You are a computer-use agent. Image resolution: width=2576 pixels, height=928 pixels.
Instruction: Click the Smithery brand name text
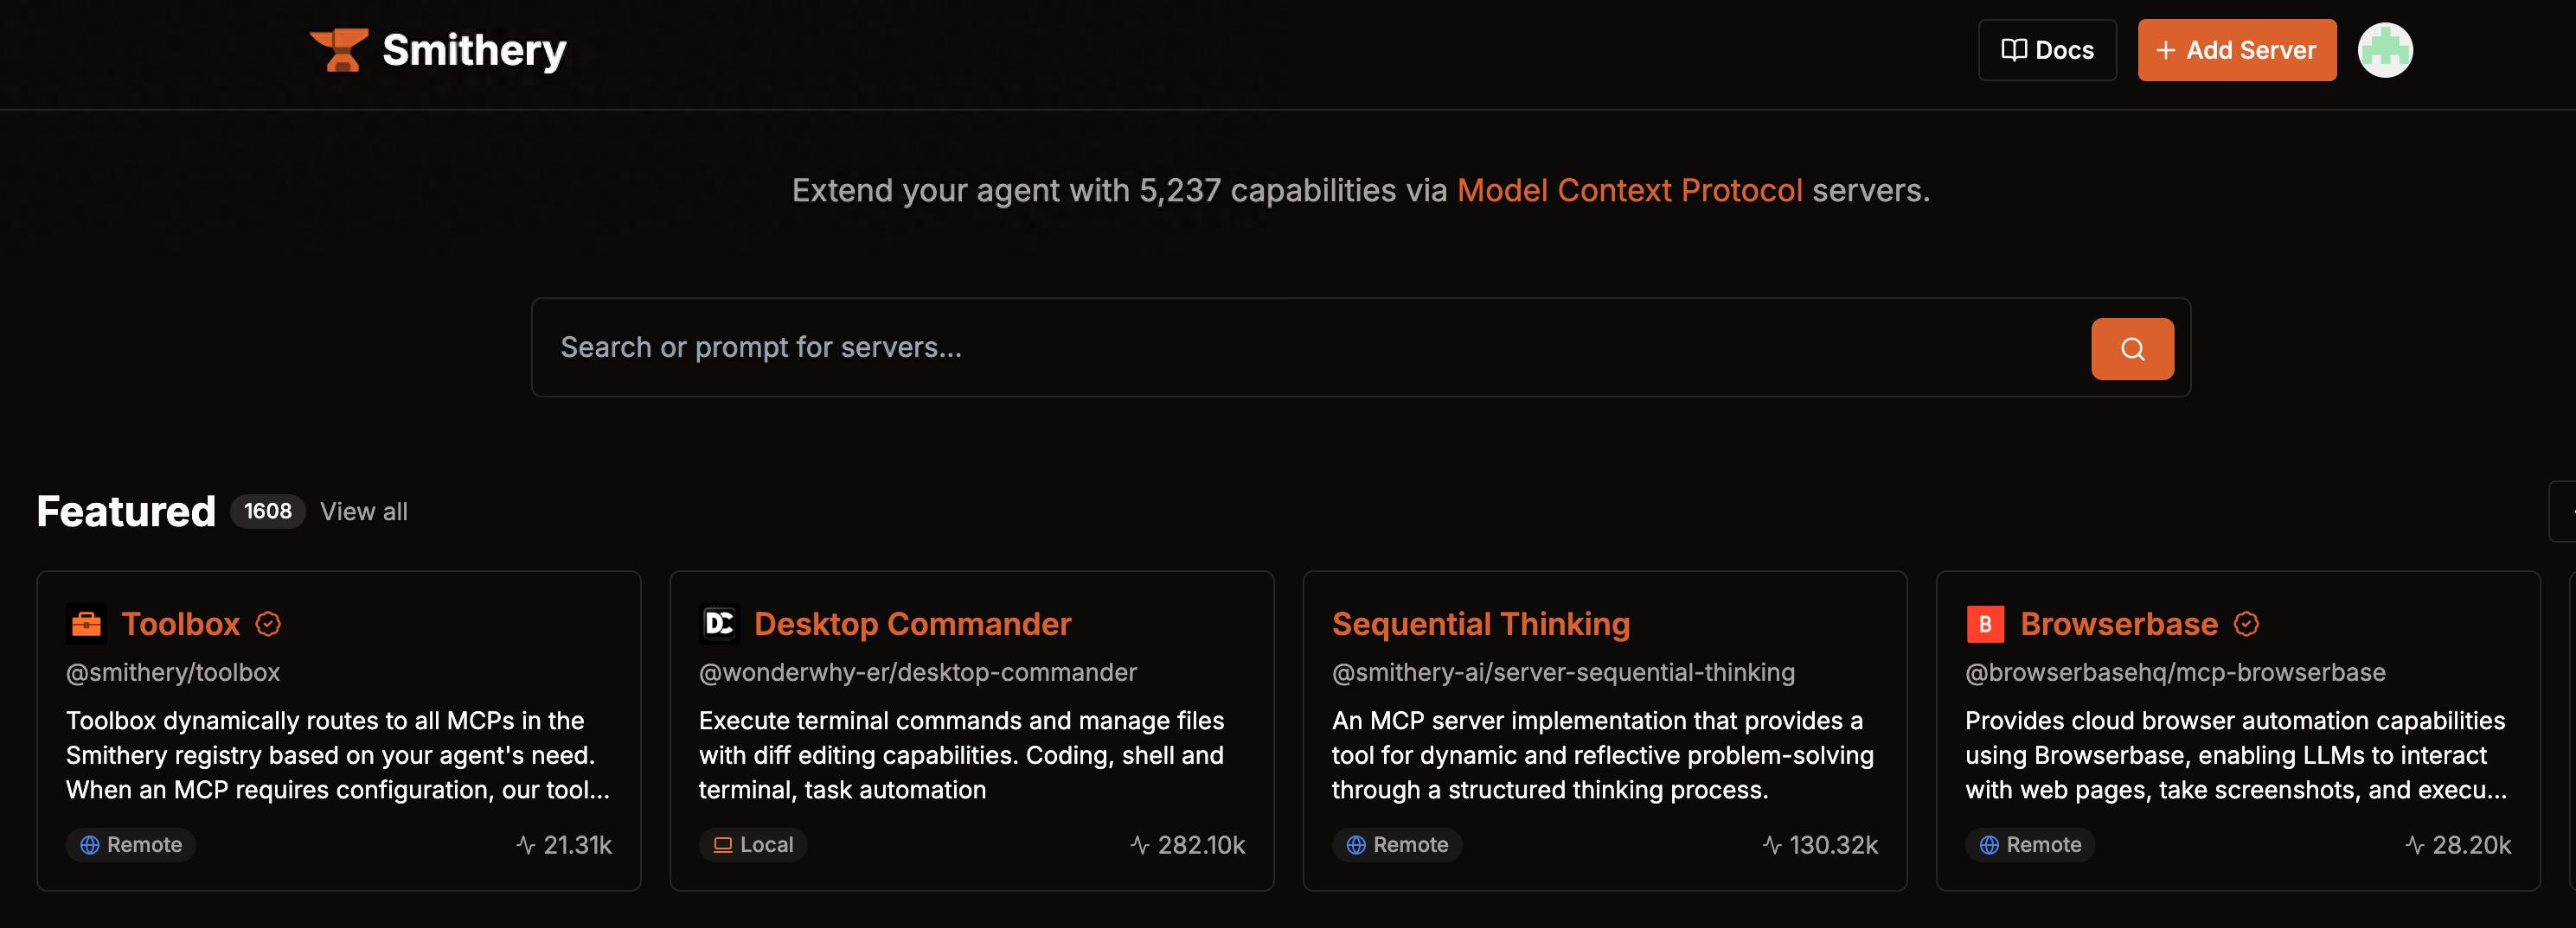pos(474,50)
